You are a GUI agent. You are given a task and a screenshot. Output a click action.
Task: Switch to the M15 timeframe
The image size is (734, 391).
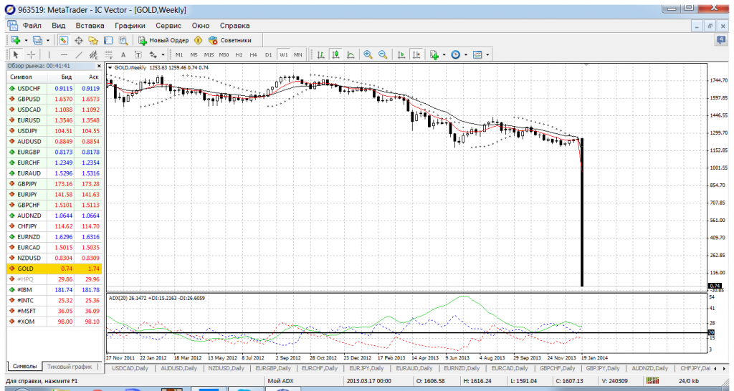209,54
